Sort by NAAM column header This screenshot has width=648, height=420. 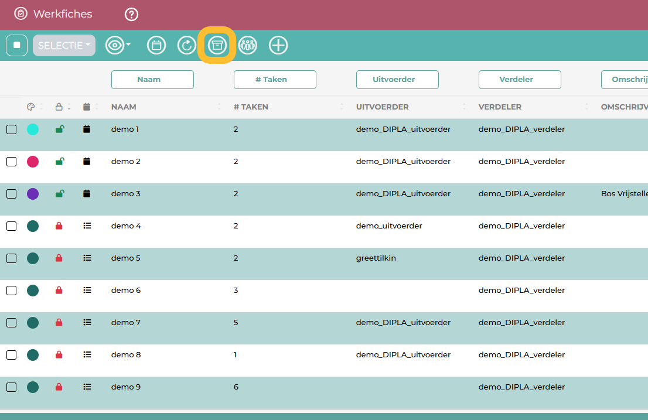pyautogui.click(x=124, y=107)
